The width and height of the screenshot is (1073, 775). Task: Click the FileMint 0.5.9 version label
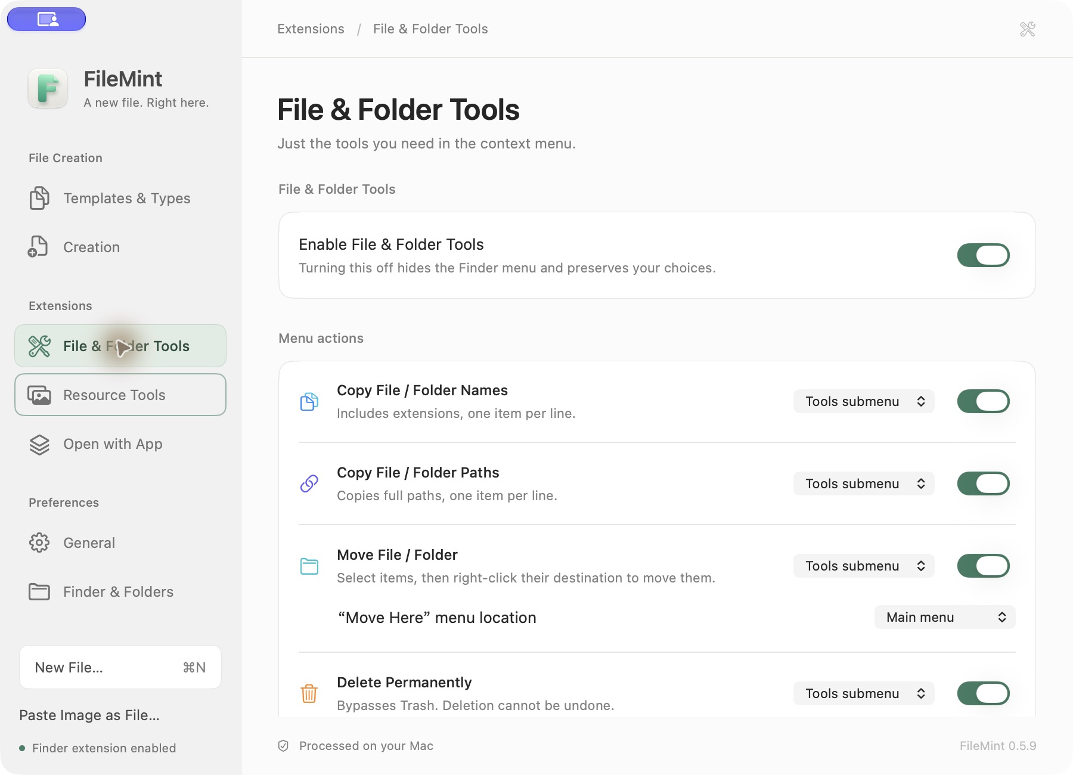(x=998, y=746)
